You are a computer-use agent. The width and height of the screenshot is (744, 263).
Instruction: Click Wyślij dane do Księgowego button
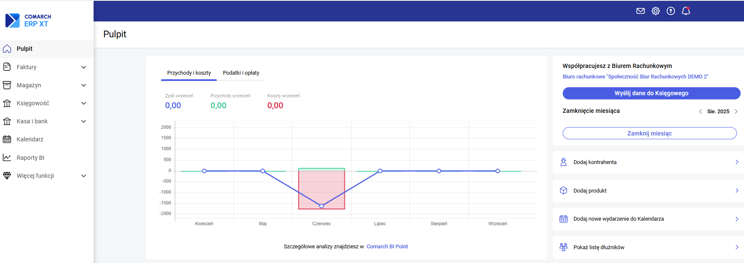click(x=651, y=93)
